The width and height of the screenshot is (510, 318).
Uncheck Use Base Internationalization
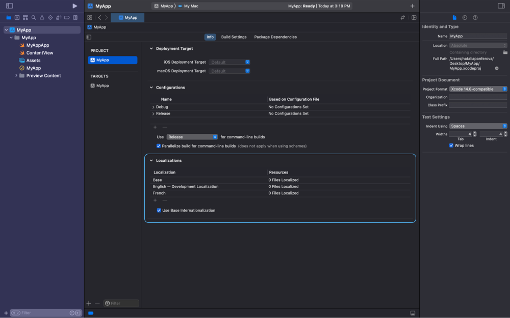pyautogui.click(x=159, y=210)
